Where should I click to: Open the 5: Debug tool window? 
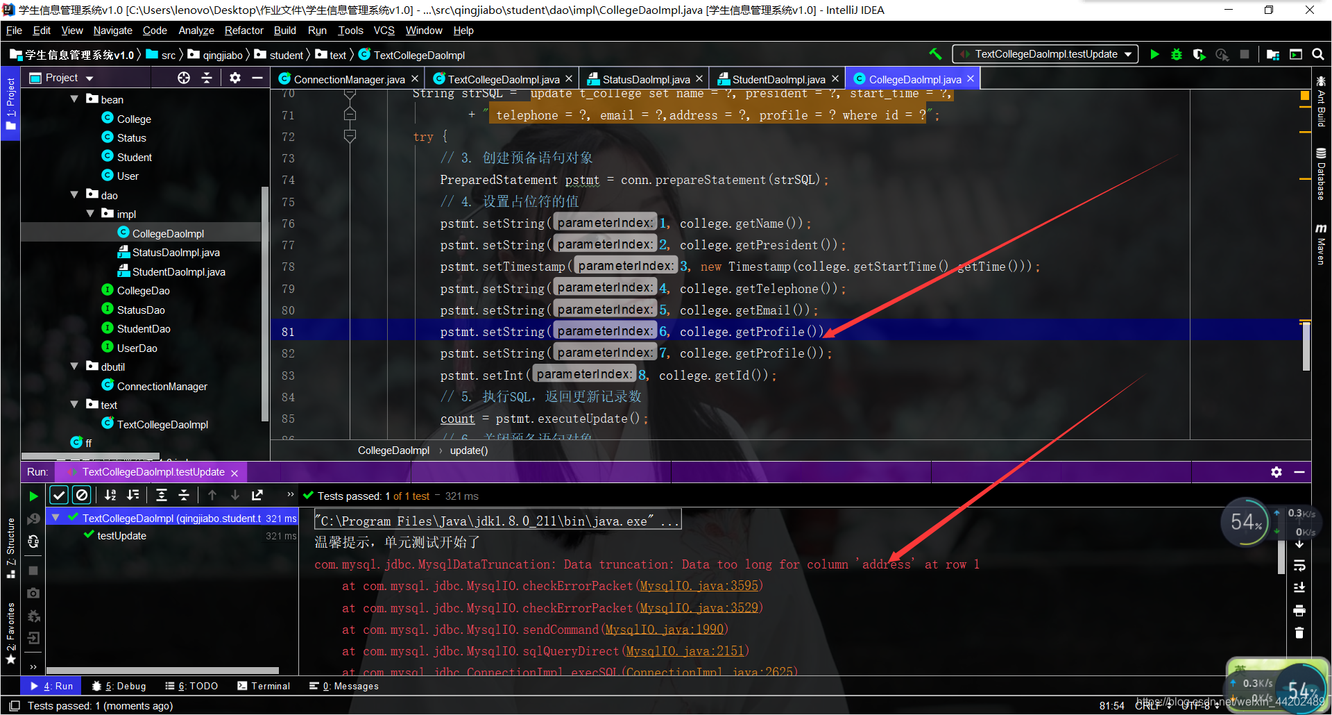pos(119,686)
